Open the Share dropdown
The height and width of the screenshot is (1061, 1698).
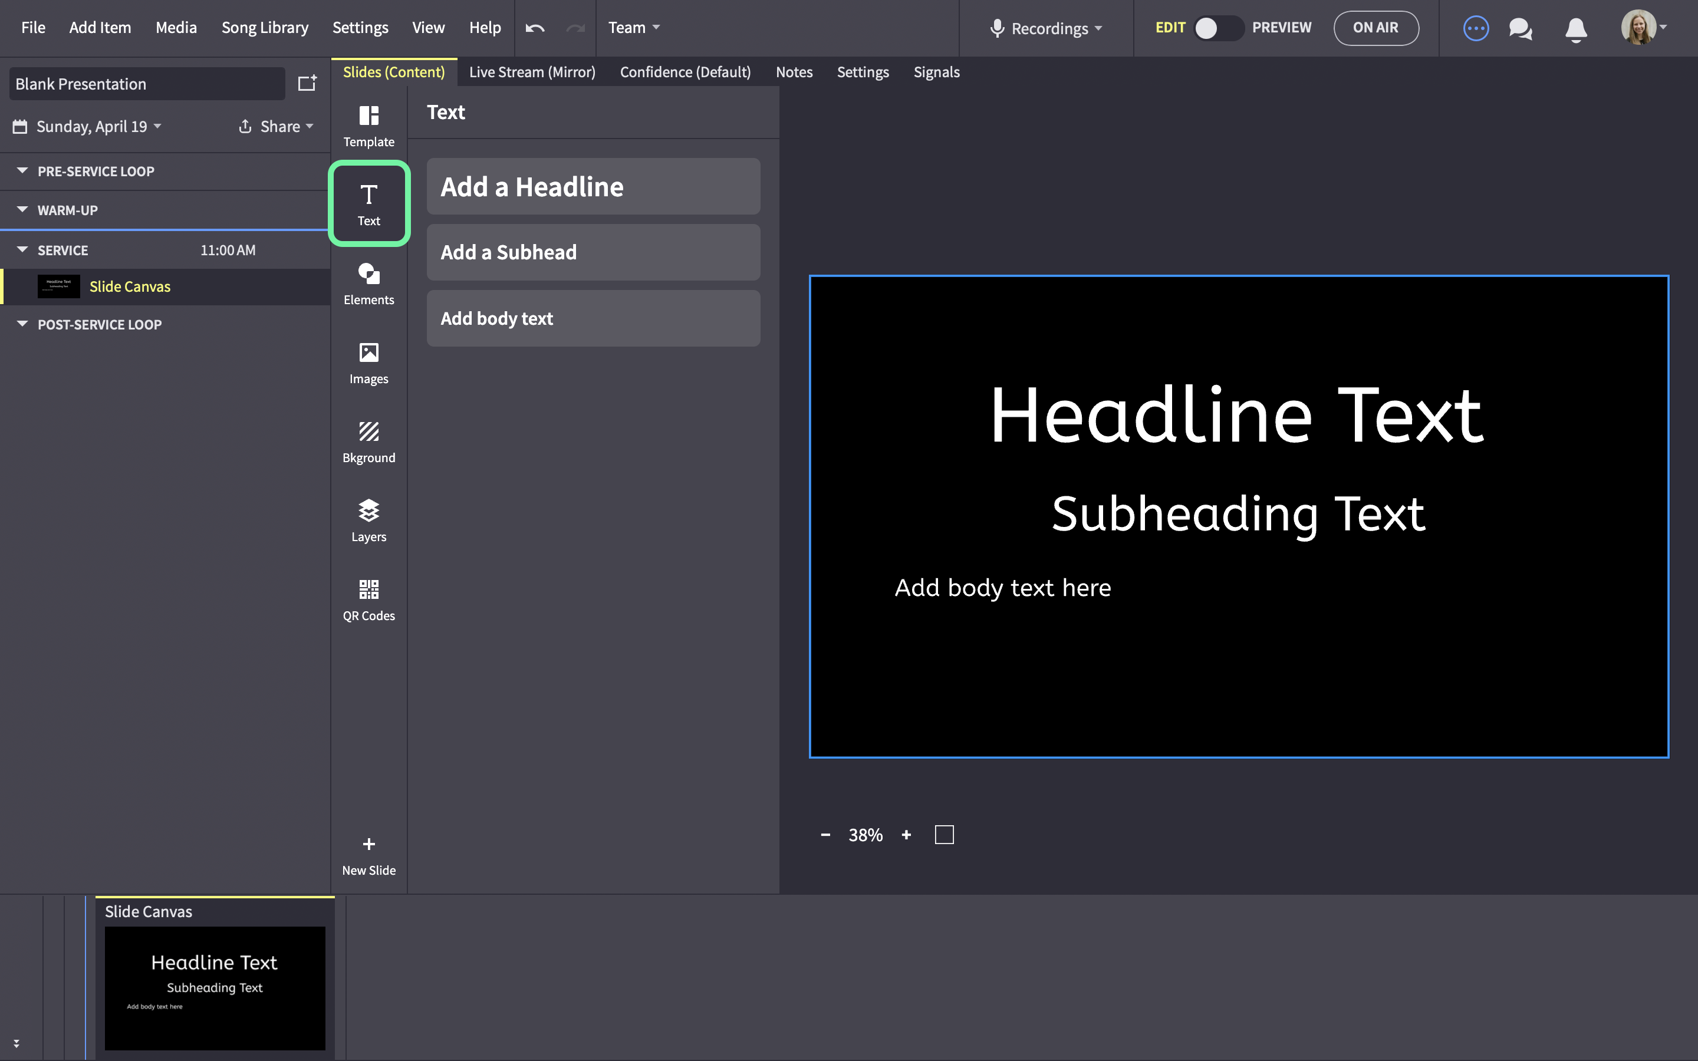point(276,126)
